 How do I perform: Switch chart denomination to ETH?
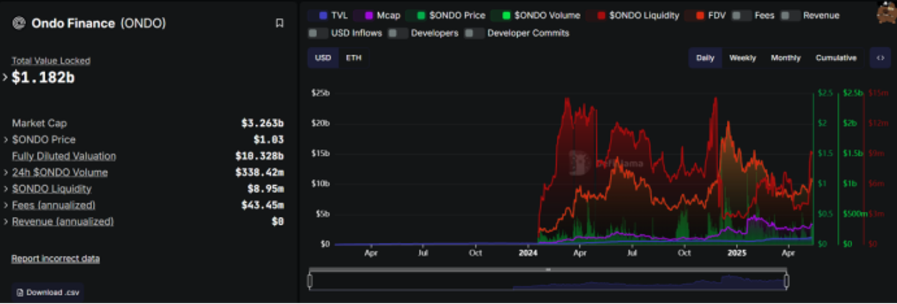click(353, 58)
